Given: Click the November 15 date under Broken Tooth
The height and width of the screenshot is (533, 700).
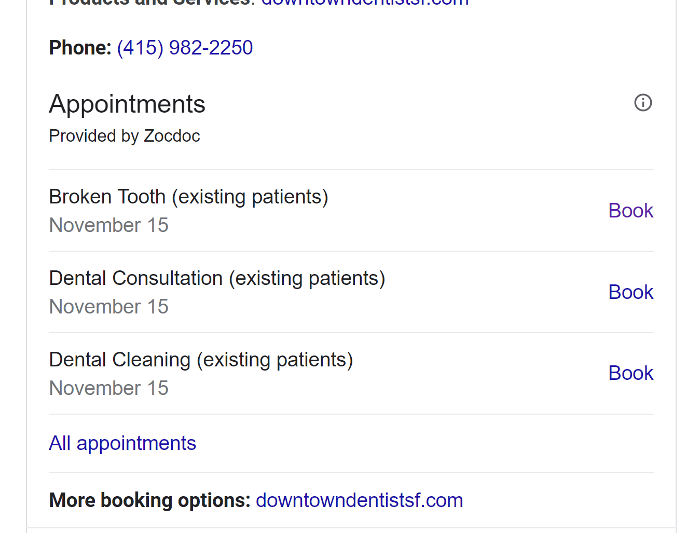Looking at the screenshot, I should tap(109, 225).
